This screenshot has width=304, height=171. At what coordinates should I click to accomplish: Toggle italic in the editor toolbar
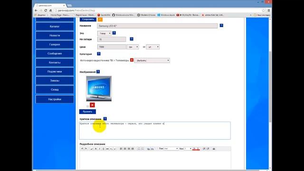click(x=100, y=149)
